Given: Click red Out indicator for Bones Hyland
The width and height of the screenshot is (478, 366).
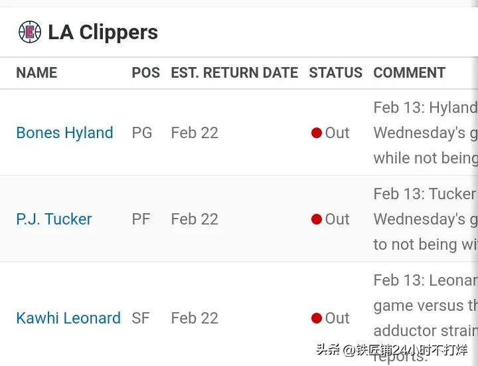Looking at the screenshot, I should tap(317, 133).
